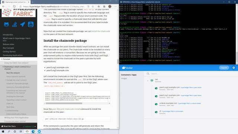Open Cortana from the taskbar
Viewport: 238px width, 134px height.
[x=15, y=131]
